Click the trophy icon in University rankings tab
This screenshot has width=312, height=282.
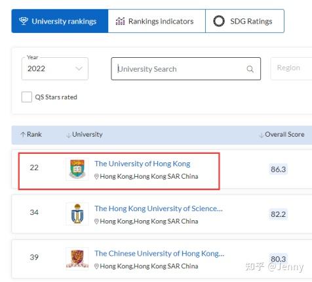click(x=24, y=21)
